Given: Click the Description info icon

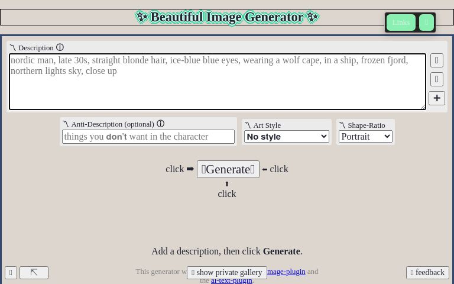Looking at the screenshot, I should [60, 47].
